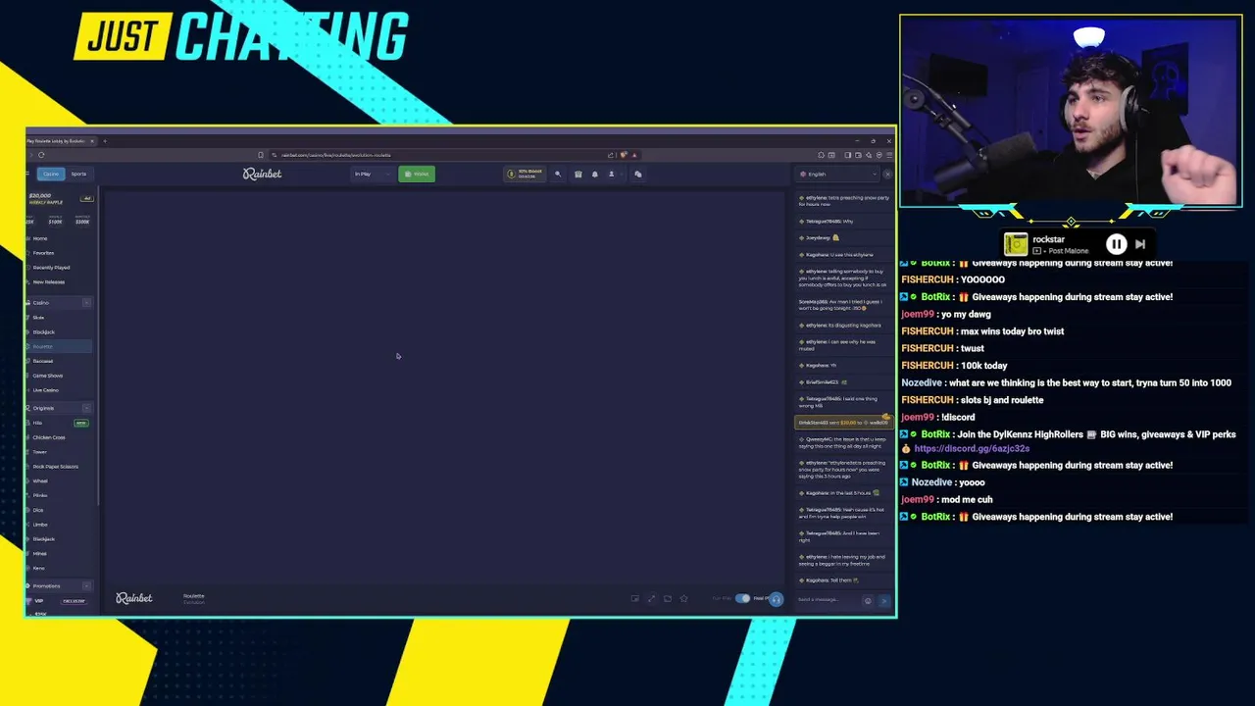Pause the rockstar song in music widget
1255x706 pixels.
click(1116, 244)
